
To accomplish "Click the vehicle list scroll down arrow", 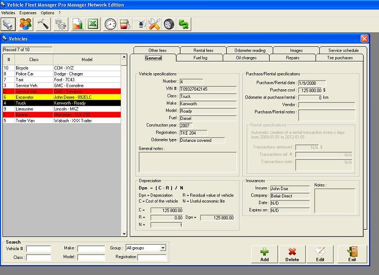I will pos(124,234).
